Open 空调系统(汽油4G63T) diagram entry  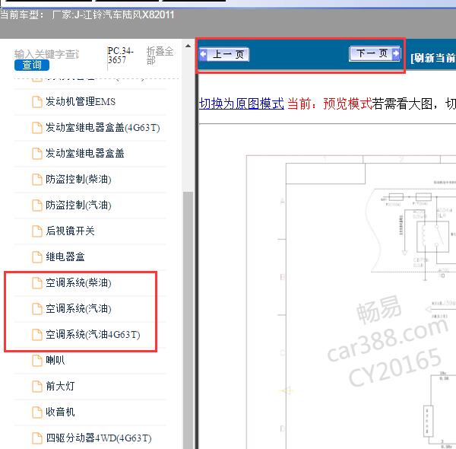tap(93, 335)
